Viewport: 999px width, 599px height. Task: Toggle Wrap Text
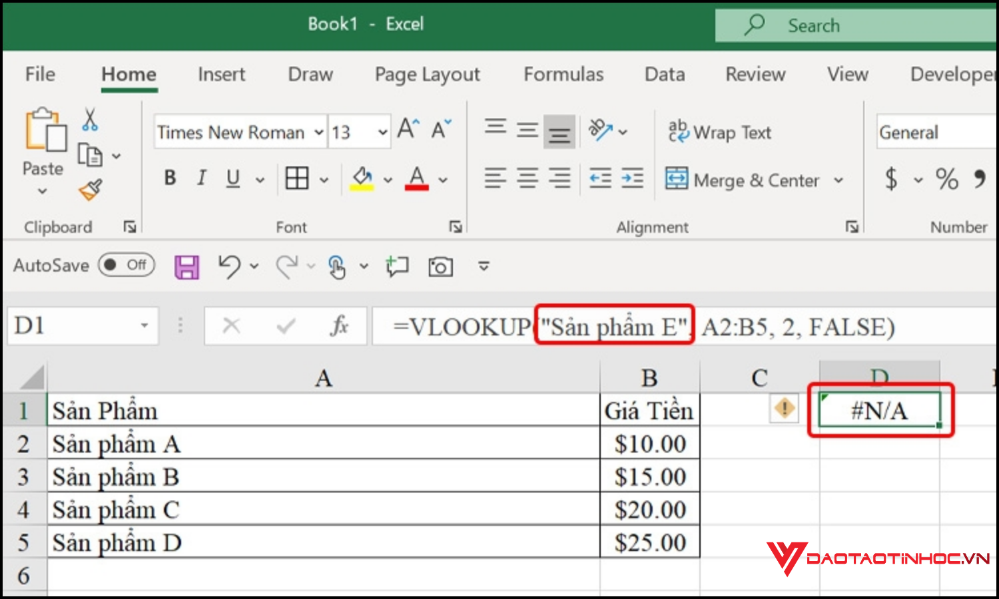[720, 131]
